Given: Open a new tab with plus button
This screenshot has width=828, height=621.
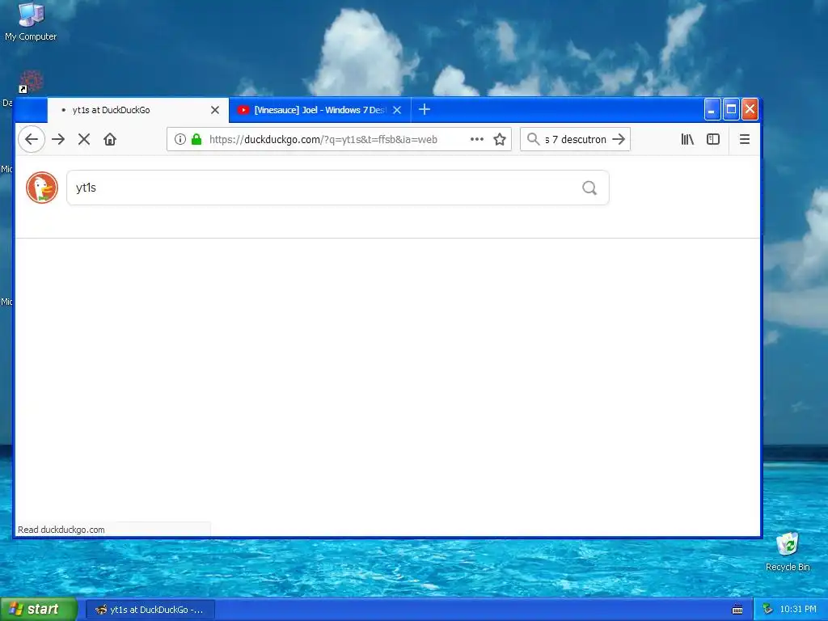Looking at the screenshot, I should coord(424,109).
